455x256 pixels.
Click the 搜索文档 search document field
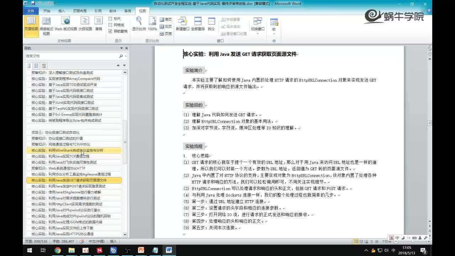71,56
